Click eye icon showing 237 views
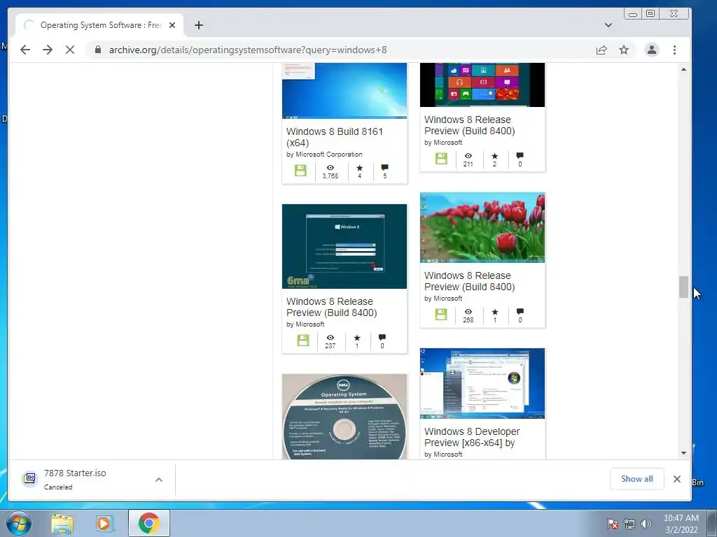Viewport: 717px width, 537px height. point(330,338)
